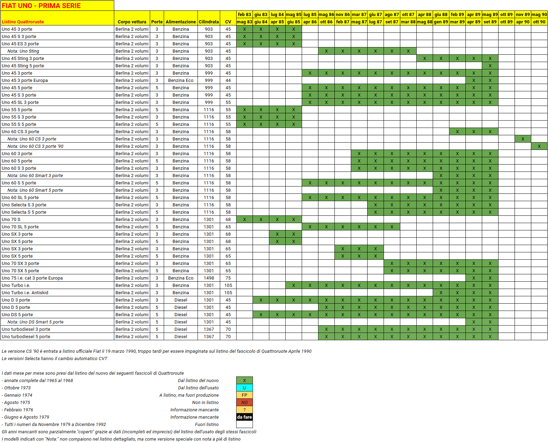The width and height of the screenshot is (548, 442).
Task: Select the 'Uno 60 SL 5 porte' row label
Action: click(x=57, y=197)
